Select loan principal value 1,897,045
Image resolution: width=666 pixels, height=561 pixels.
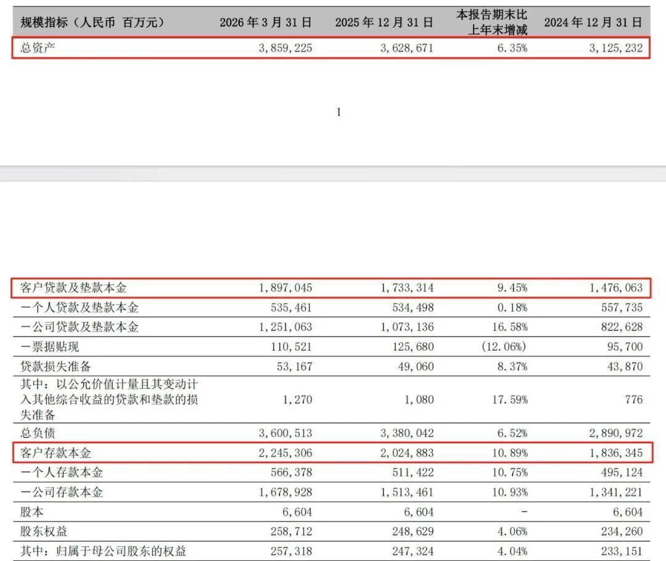pyautogui.click(x=286, y=288)
